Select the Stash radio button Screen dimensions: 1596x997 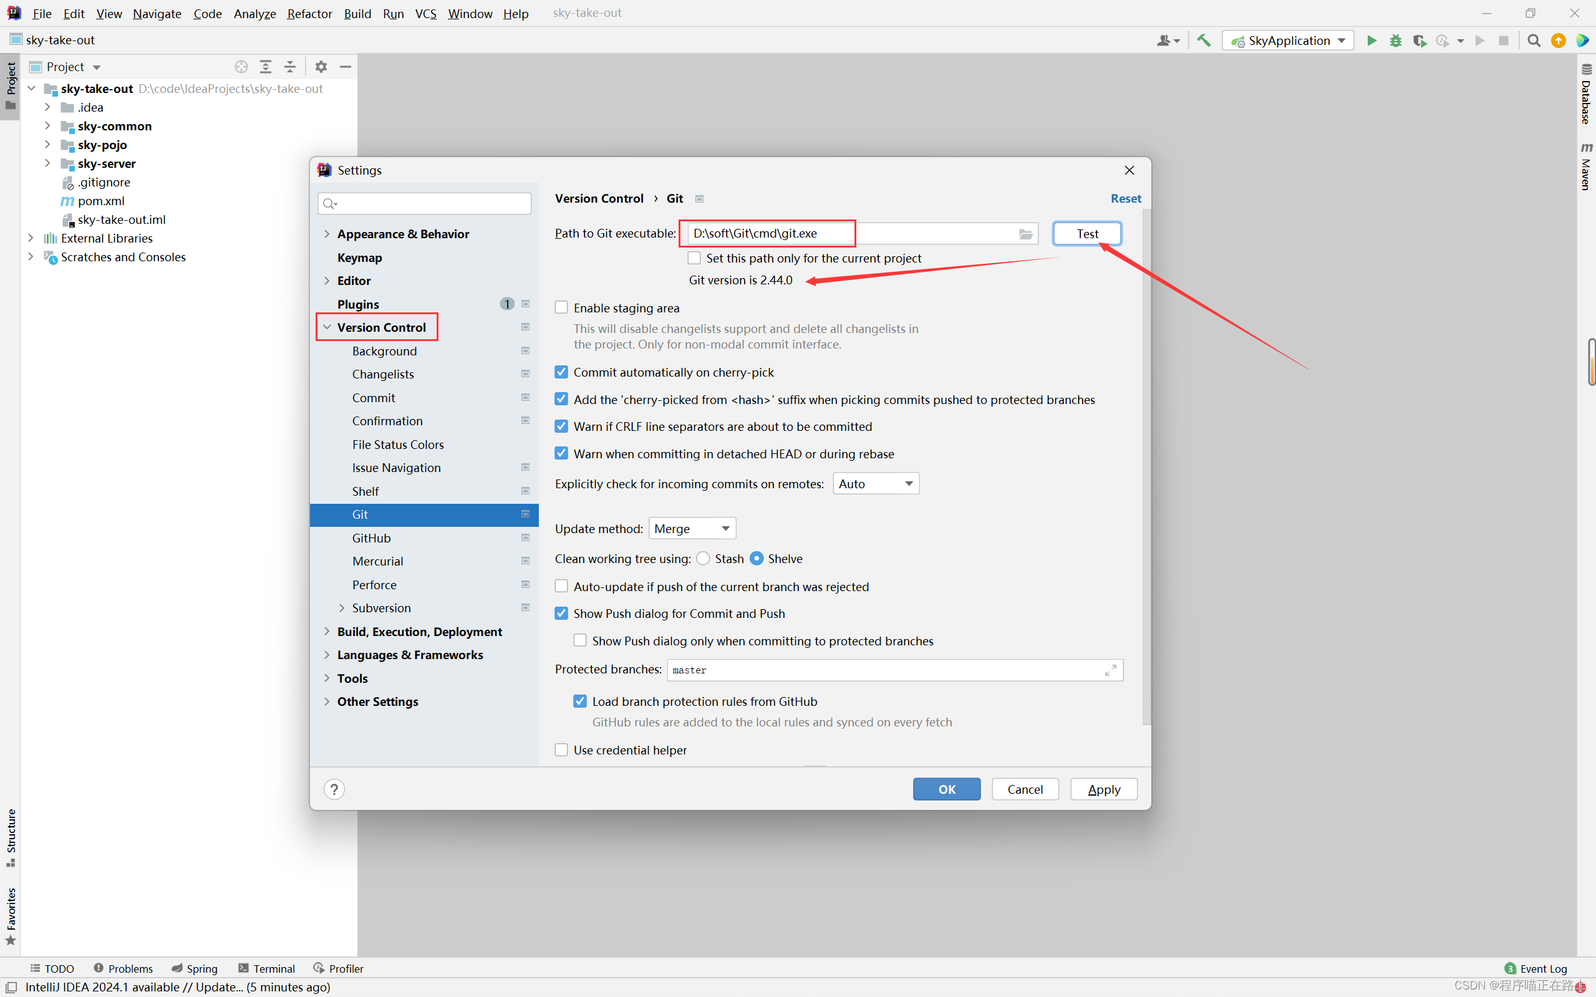coord(704,559)
